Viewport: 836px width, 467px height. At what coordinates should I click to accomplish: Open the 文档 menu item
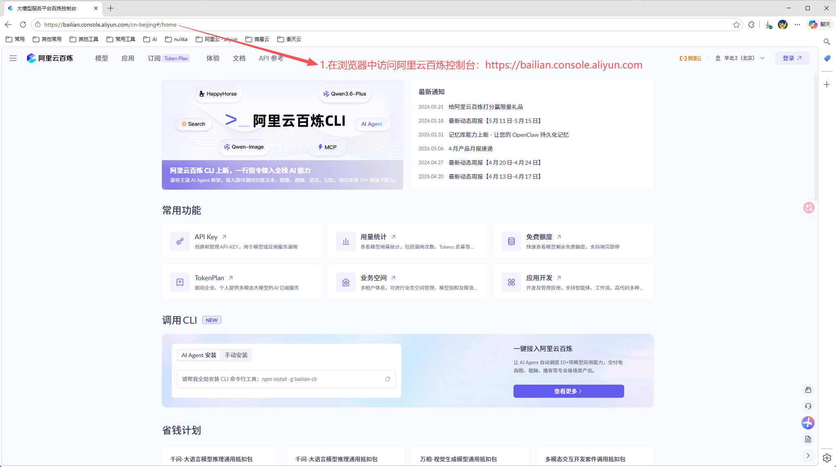[239, 58]
